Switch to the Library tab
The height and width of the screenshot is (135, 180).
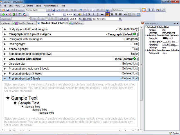click(x=6, y=23)
